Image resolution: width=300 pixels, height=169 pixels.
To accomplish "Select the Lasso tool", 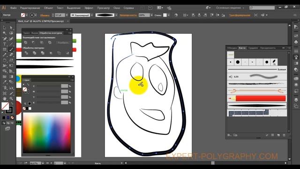I will click(x=11, y=33).
